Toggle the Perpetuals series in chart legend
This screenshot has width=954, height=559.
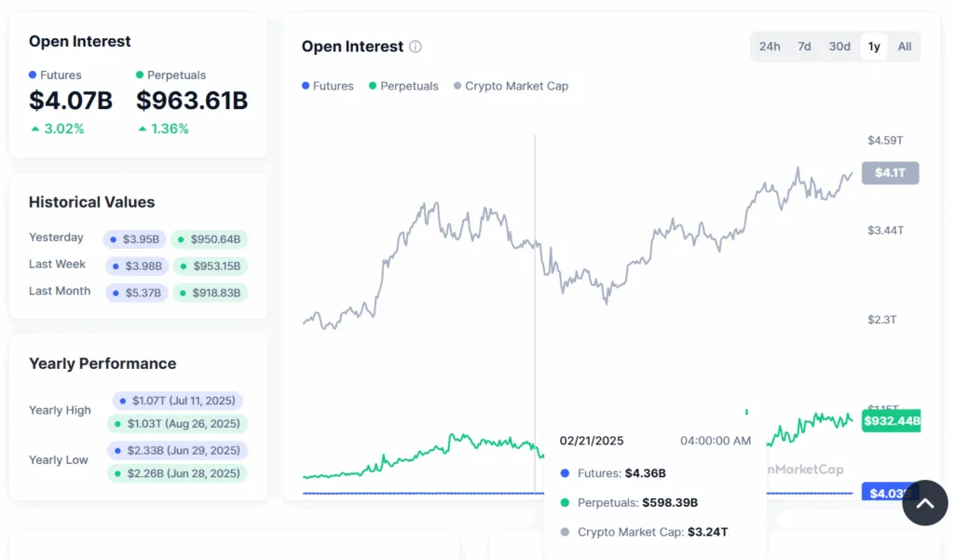pyautogui.click(x=403, y=86)
